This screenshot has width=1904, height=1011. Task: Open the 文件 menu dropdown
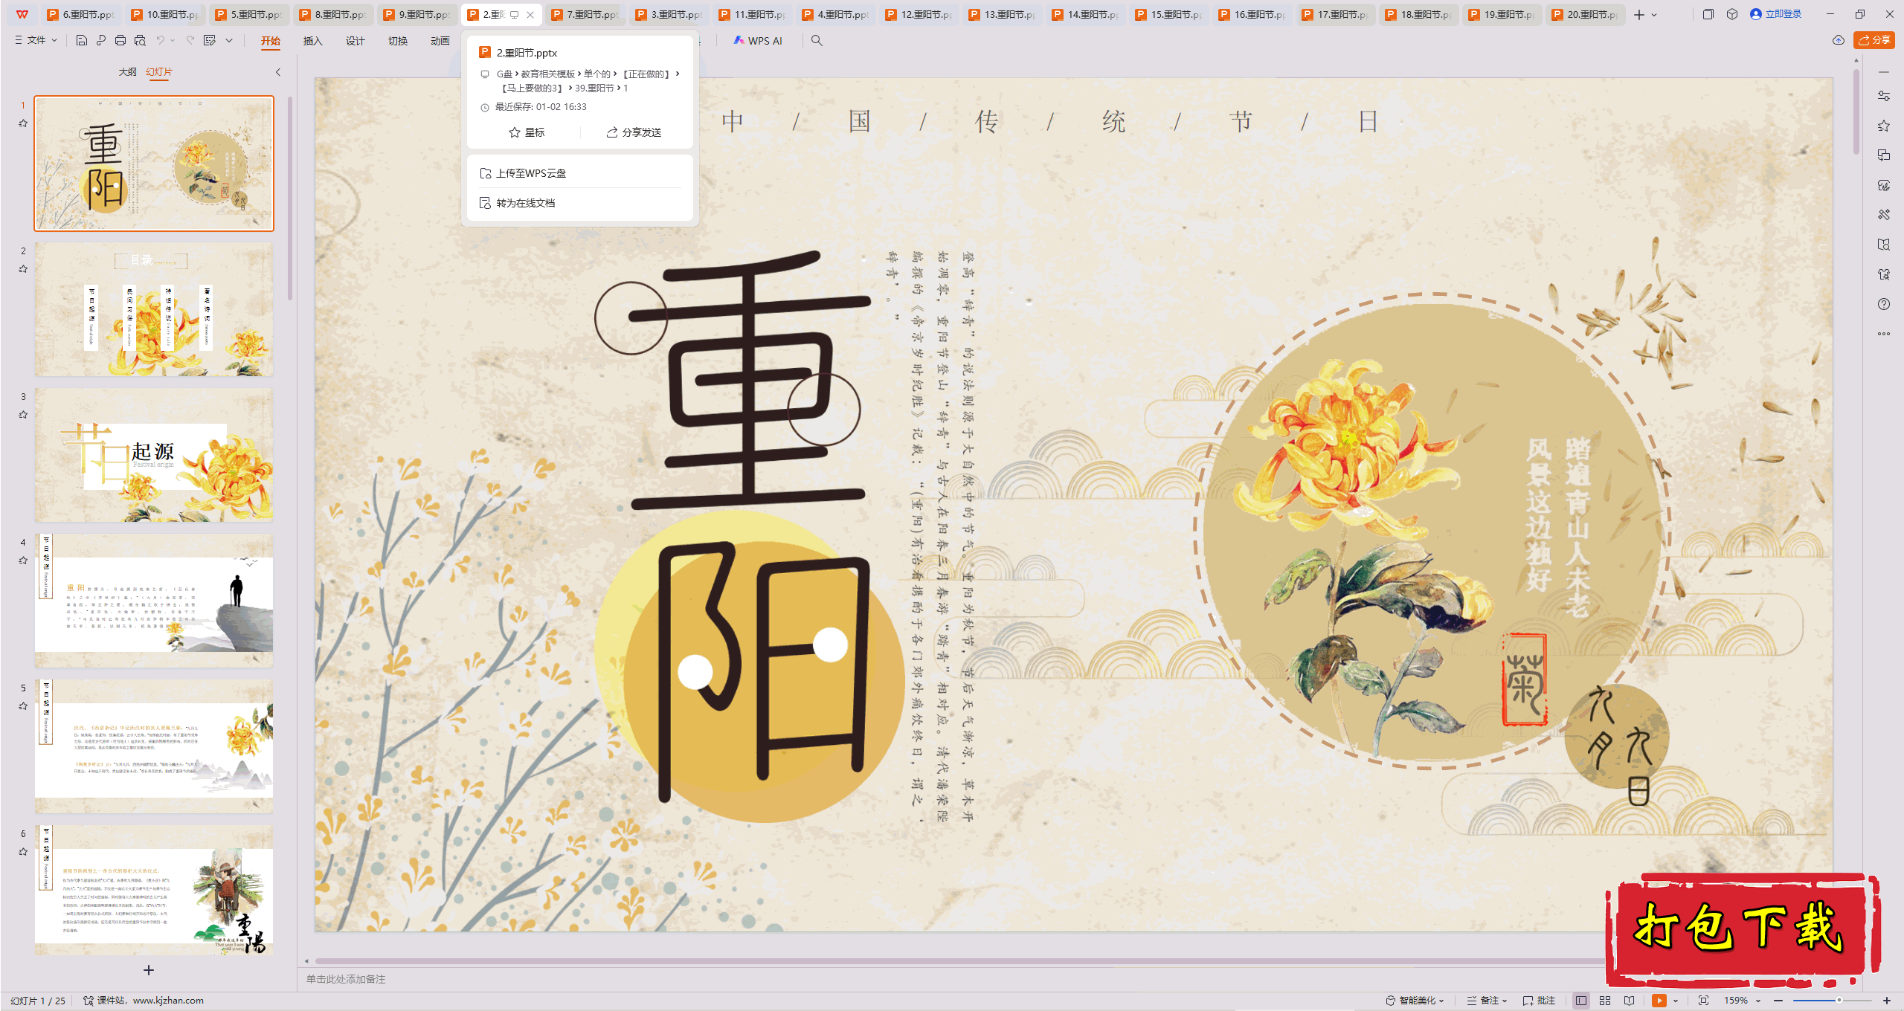(36, 40)
